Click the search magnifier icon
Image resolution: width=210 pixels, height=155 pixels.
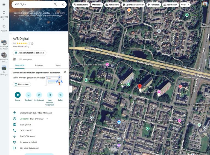(55, 4)
